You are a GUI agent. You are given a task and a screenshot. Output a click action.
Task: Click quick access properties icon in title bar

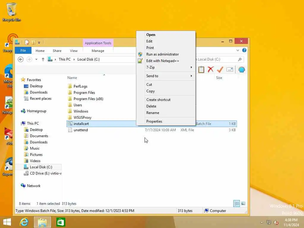[27, 42]
